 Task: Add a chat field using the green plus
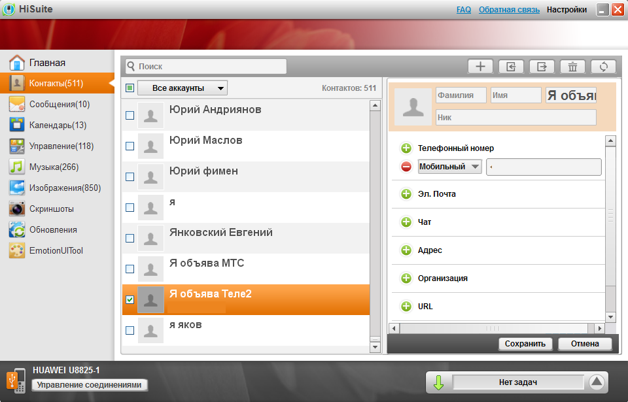click(x=406, y=222)
